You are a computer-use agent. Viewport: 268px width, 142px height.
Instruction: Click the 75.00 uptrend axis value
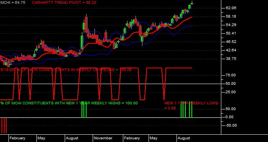[231, 75]
